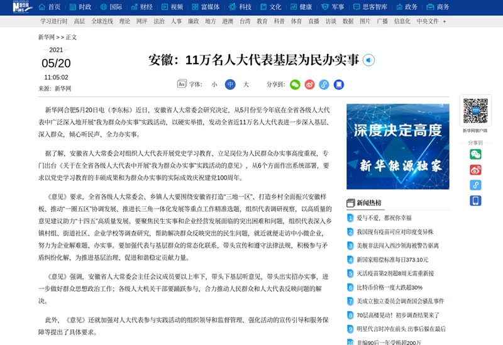This screenshot has width=503, height=345.
Task: Open 政务 in top navigation
Action: pyautogui.click(x=407, y=7)
